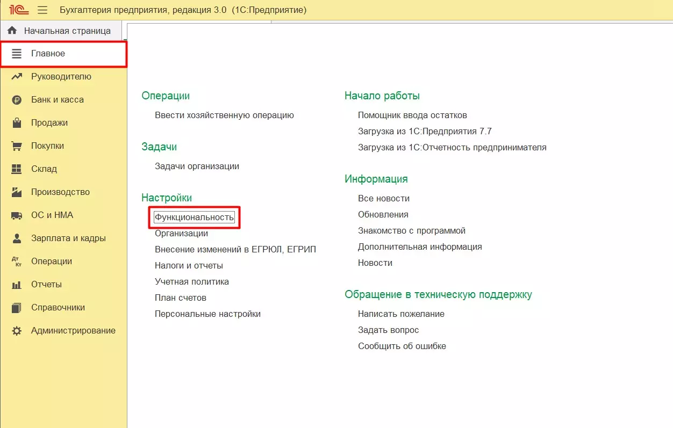Click the Настройки group heading
The image size is (673, 428).
pyautogui.click(x=167, y=198)
